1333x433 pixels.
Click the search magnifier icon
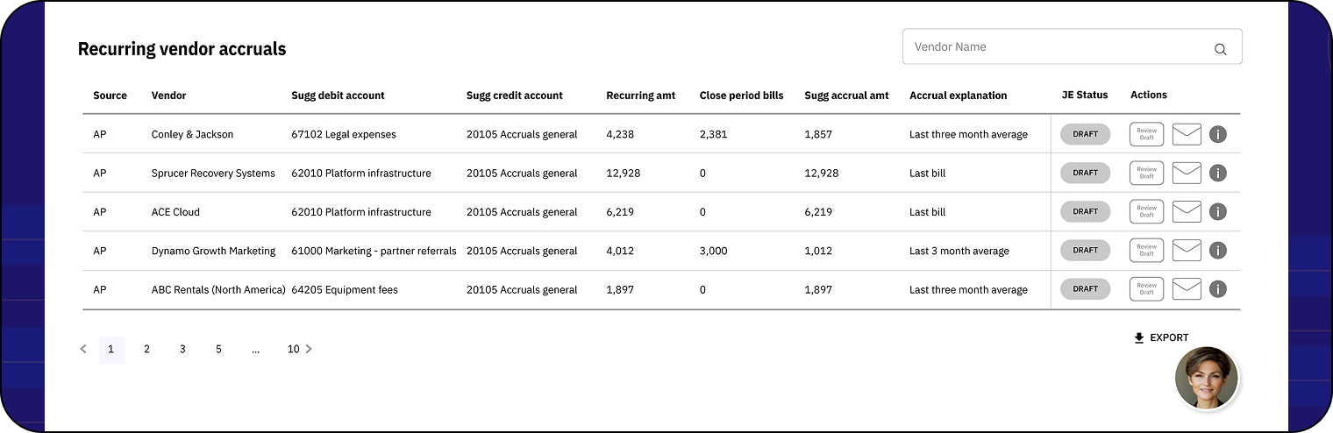(x=1220, y=49)
